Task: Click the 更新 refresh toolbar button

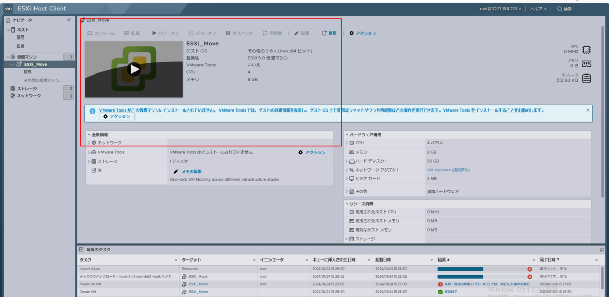Action: coord(329,33)
